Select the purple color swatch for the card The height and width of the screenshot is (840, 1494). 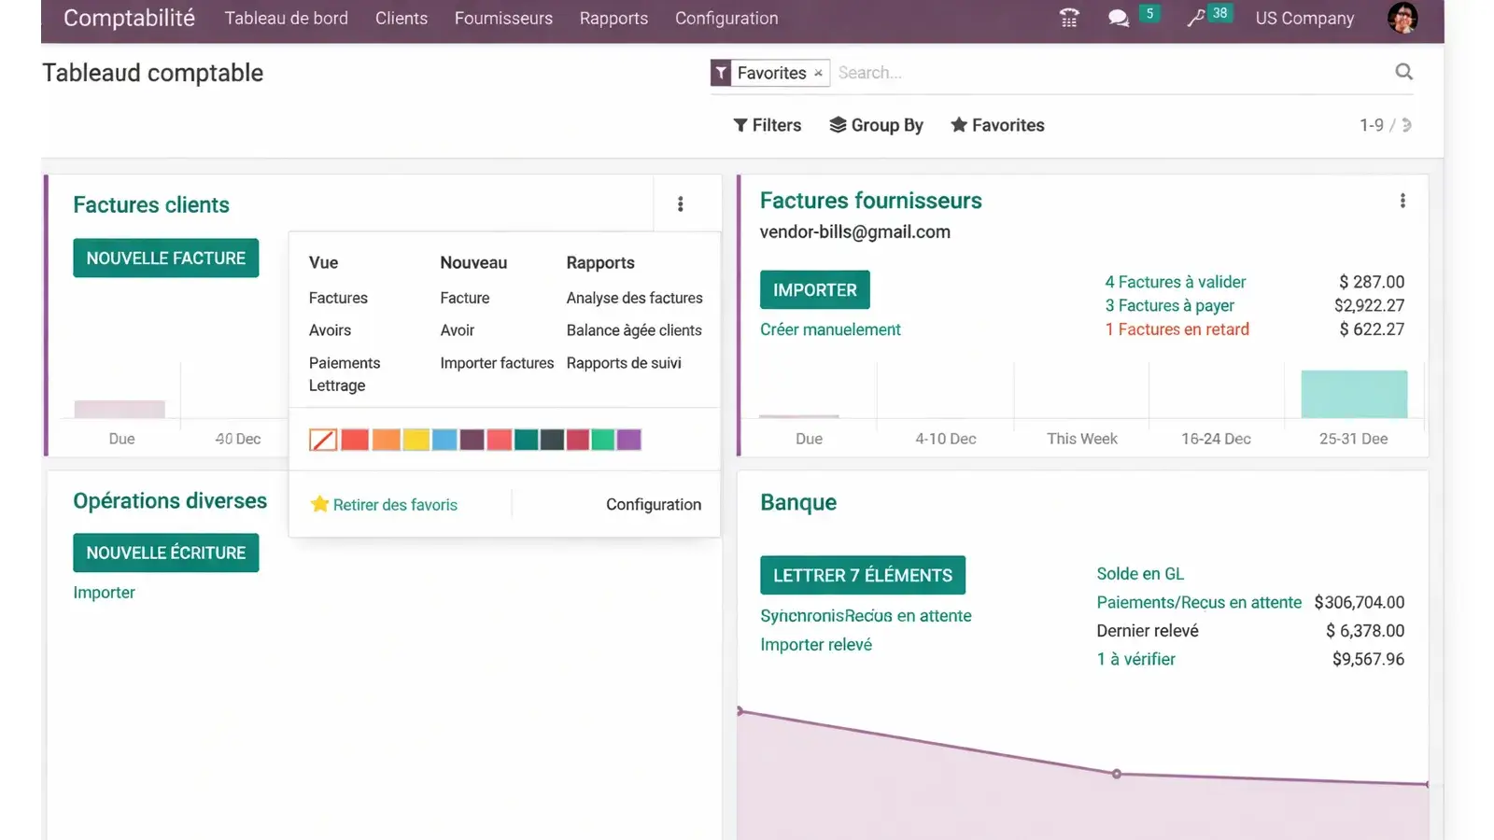630,439
